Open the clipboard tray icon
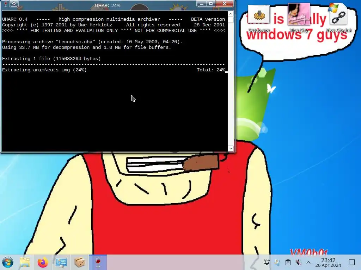This screenshot has width=361, height=270. tap(288, 262)
